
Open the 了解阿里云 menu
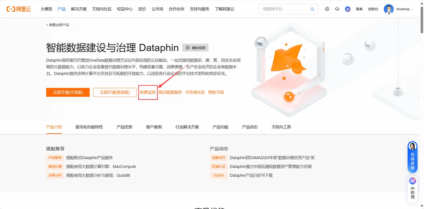225,9
